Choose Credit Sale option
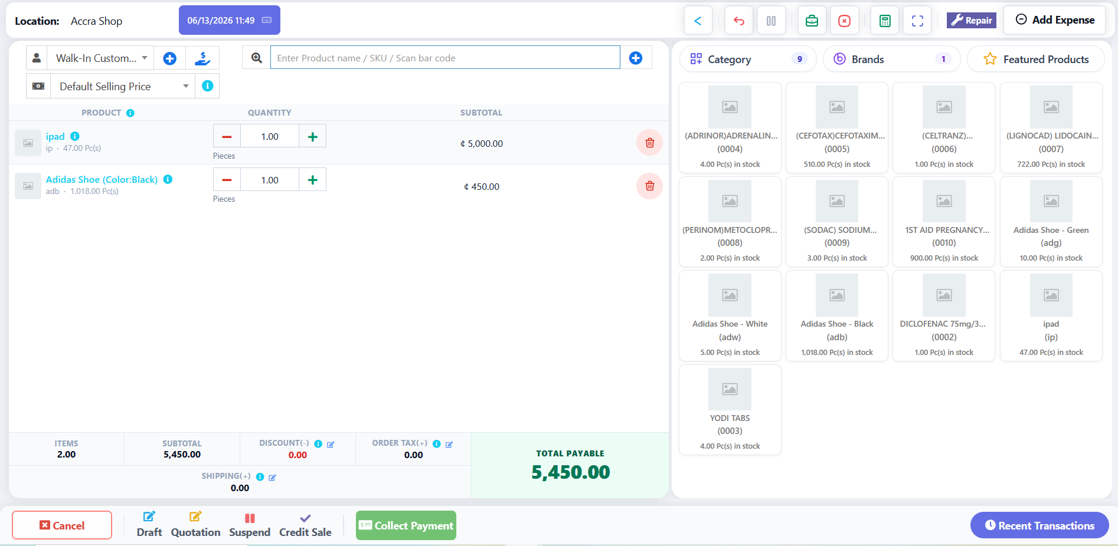Image resolution: width=1118 pixels, height=546 pixels. (305, 524)
